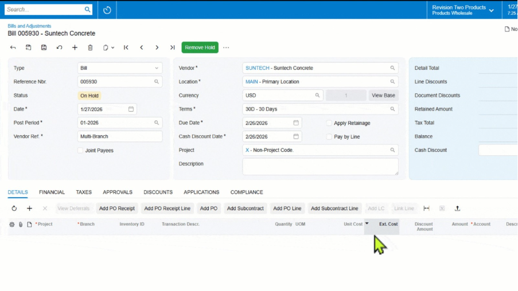Click the Add PO Receipt Line button
This screenshot has height=291, width=518.
(x=167, y=209)
